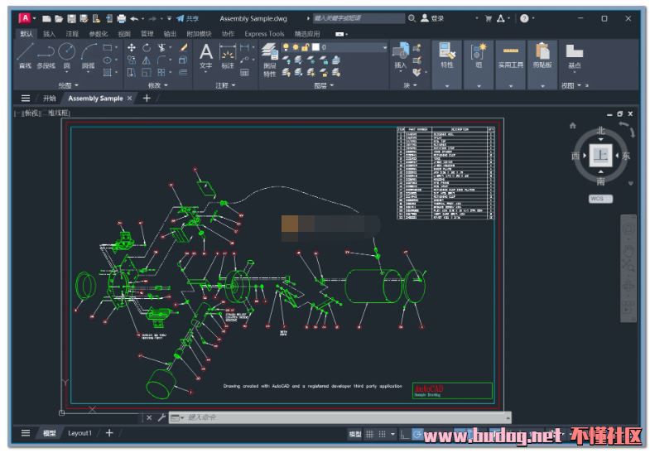Toggle layer lock padlock icon
650x453 pixels.
pyautogui.click(x=305, y=47)
